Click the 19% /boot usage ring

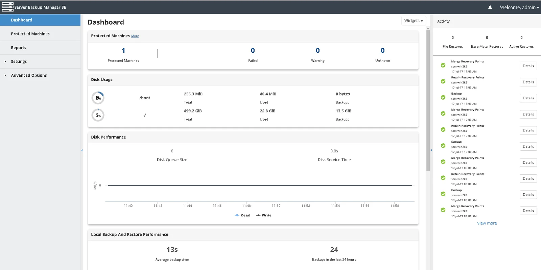98,98
